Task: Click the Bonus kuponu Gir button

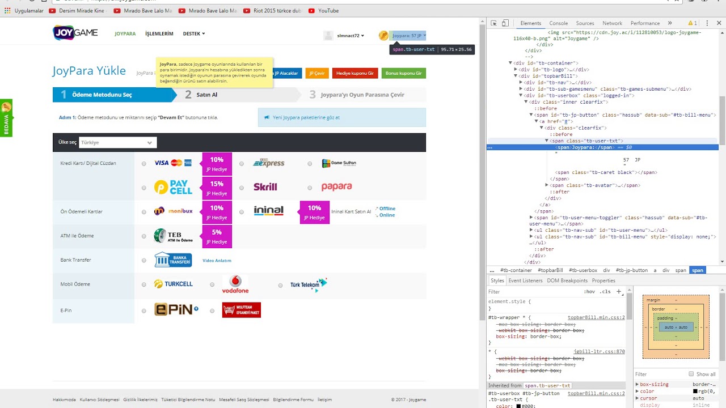Action: (x=403, y=73)
